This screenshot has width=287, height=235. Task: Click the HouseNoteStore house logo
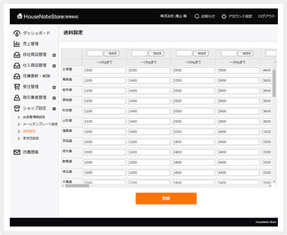[20, 16]
